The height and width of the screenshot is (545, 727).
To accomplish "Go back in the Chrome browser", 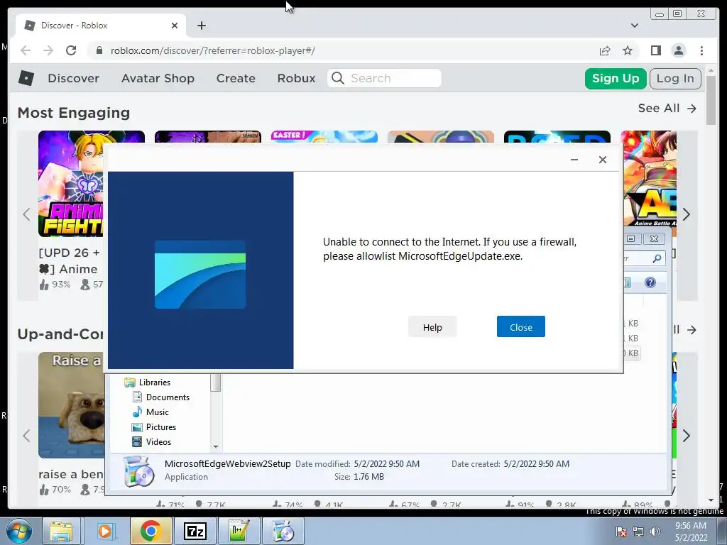I will (x=26, y=50).
